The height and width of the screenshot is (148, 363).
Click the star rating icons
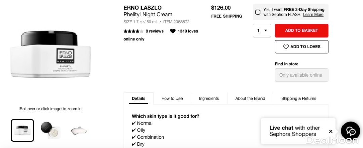click(x=133, y=31)
